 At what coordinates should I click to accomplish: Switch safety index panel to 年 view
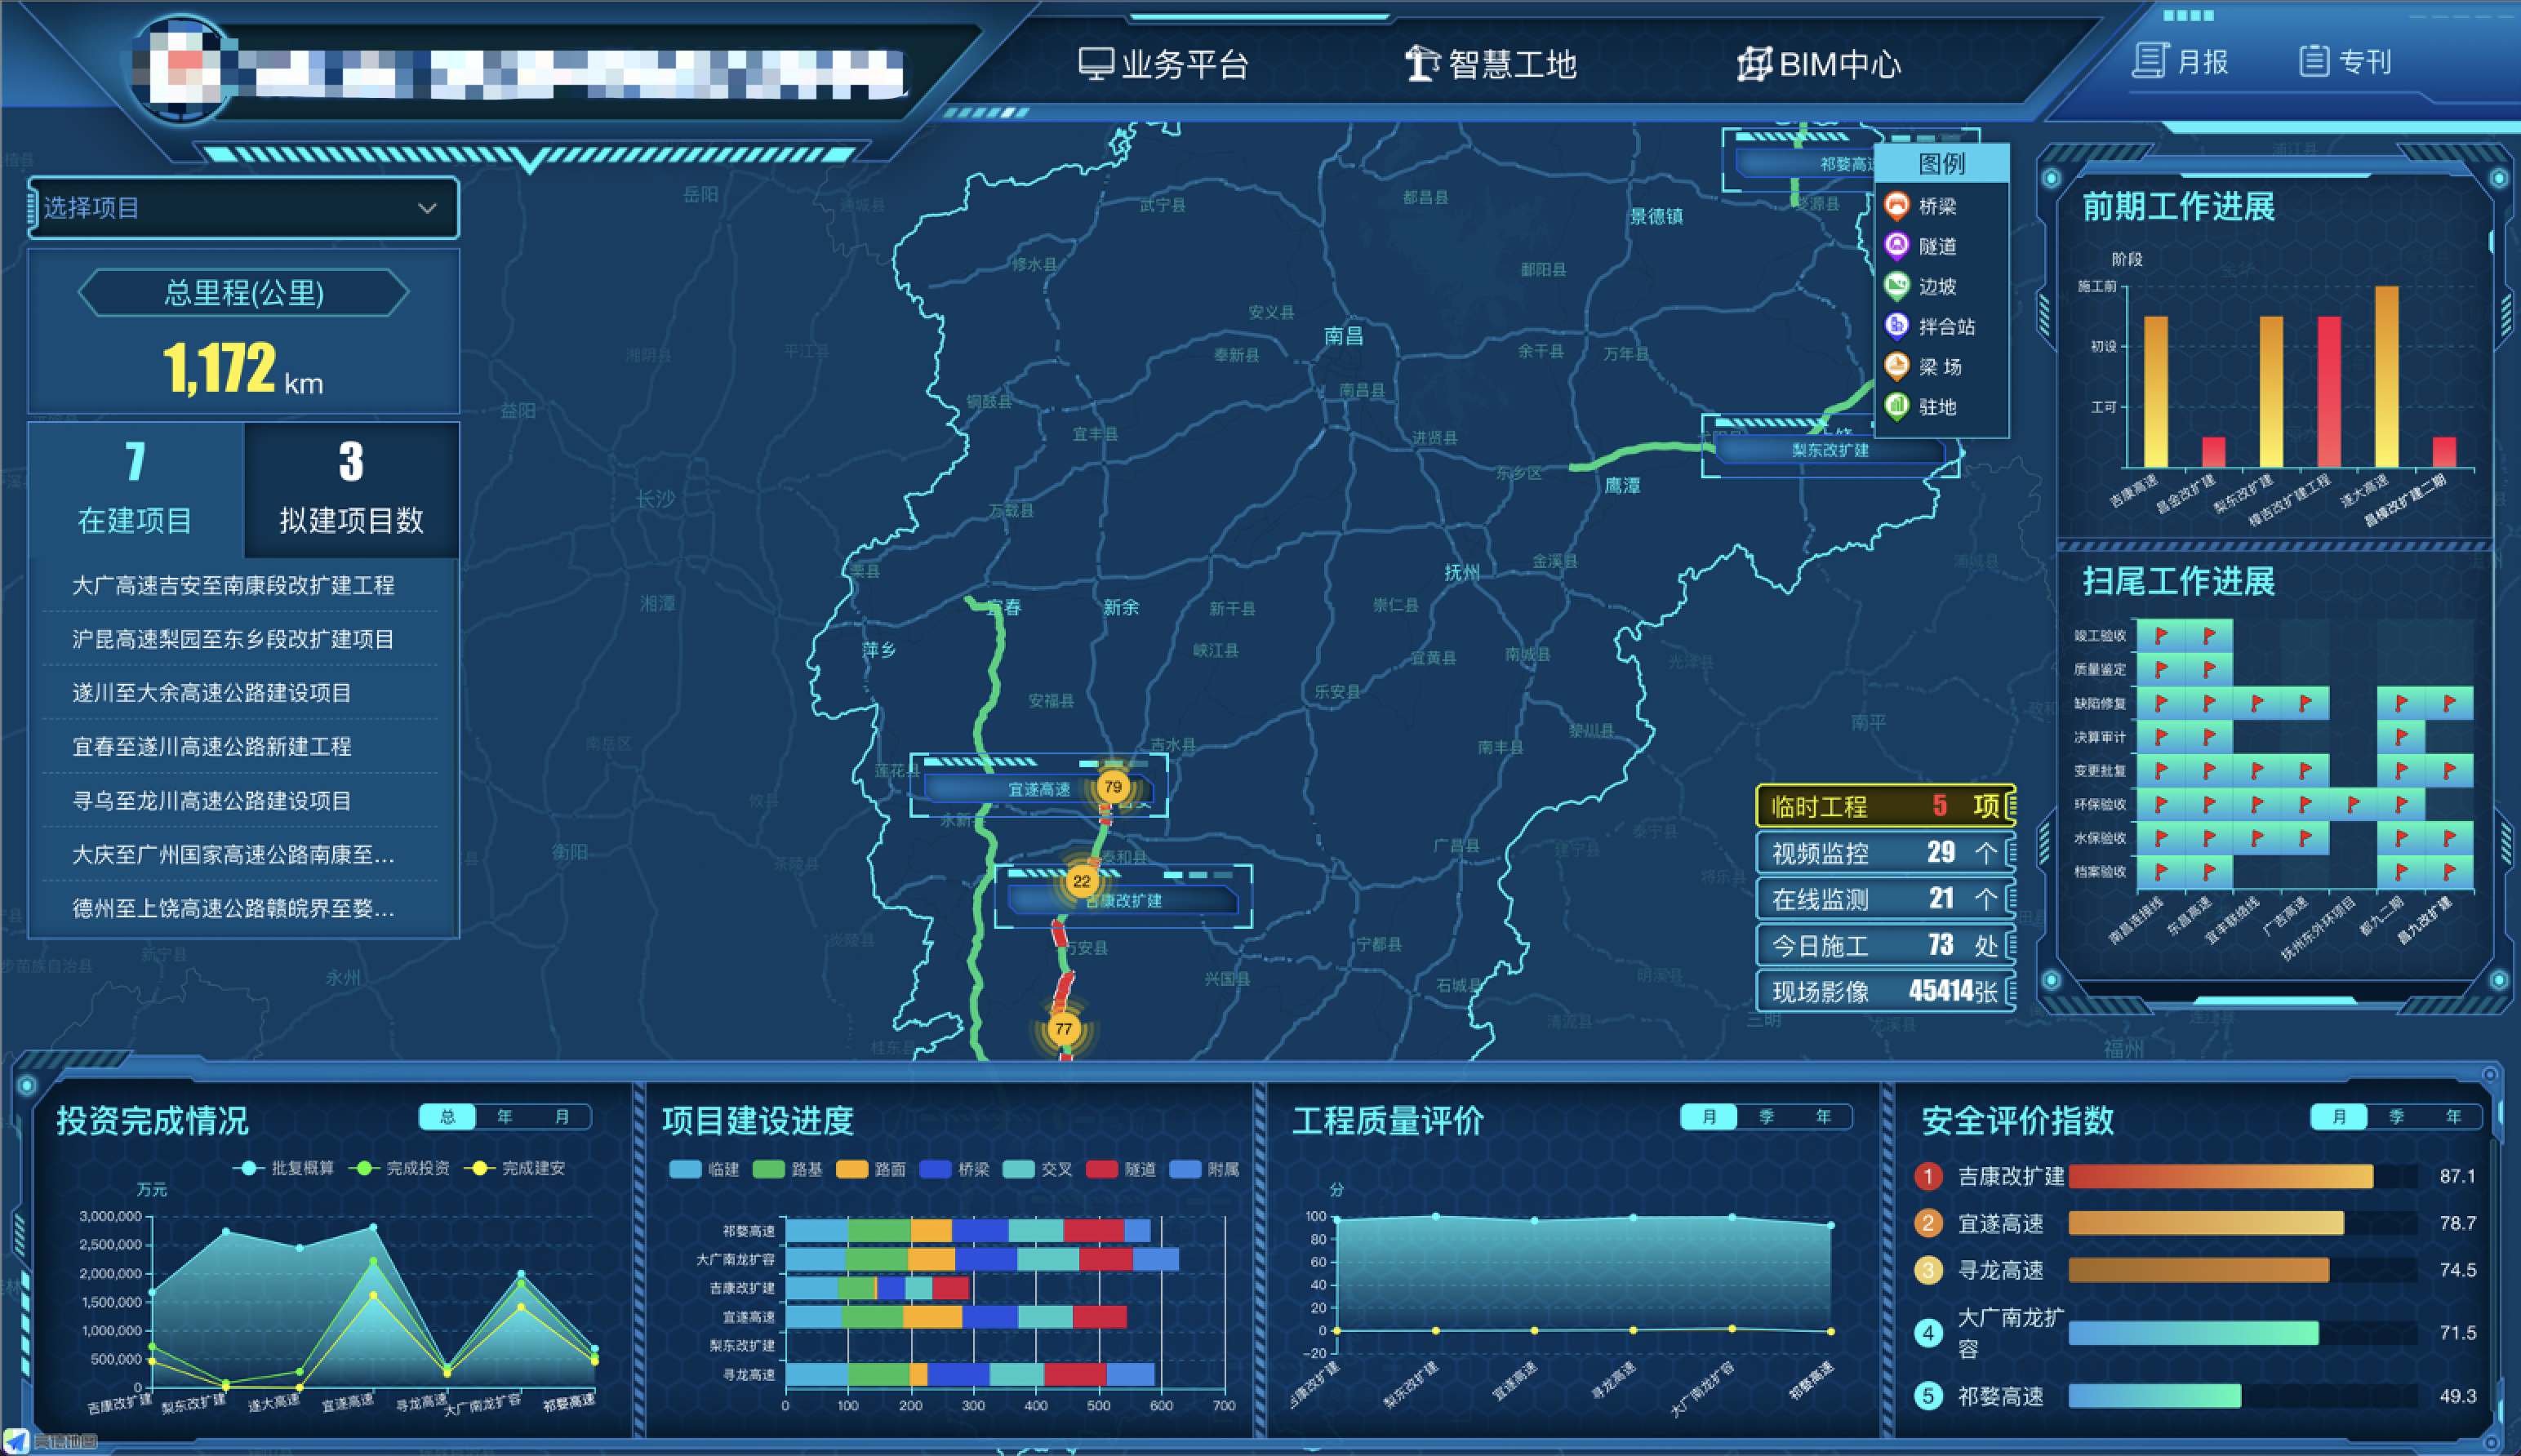(x=2453, y=1117)
